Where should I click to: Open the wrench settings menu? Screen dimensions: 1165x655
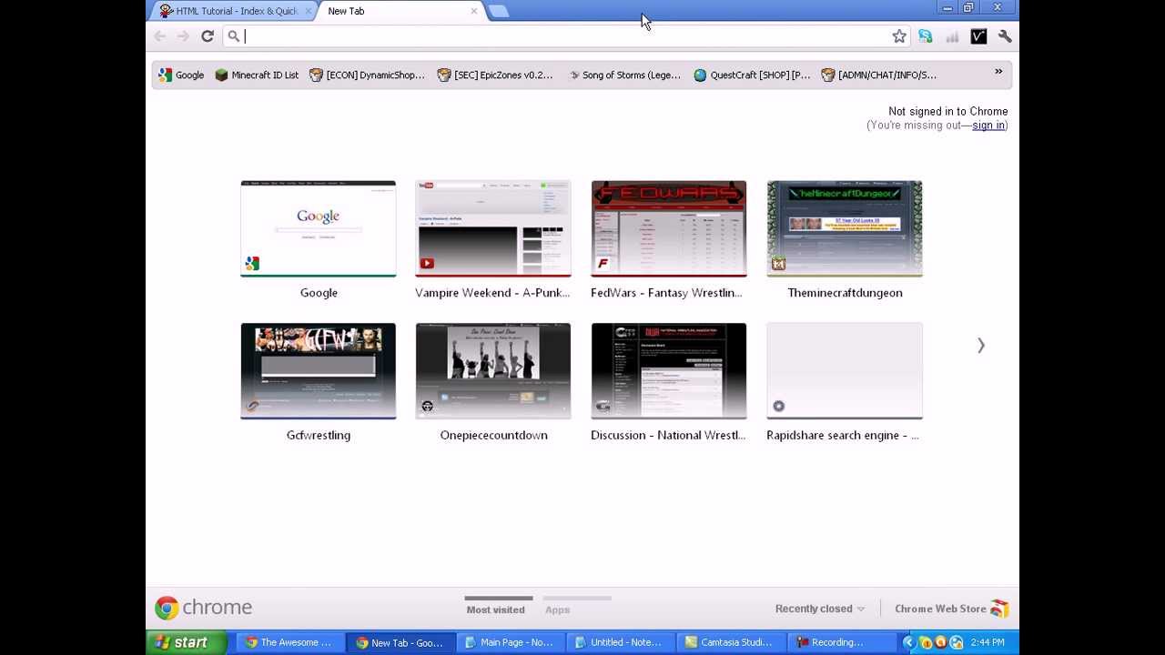click(1005, 36)
